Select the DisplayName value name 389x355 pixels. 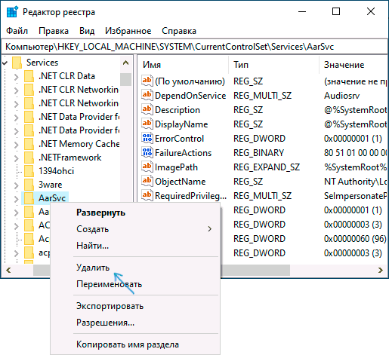click(181, 124)
